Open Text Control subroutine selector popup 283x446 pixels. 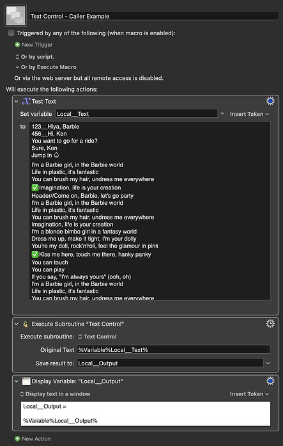point(97,337)
